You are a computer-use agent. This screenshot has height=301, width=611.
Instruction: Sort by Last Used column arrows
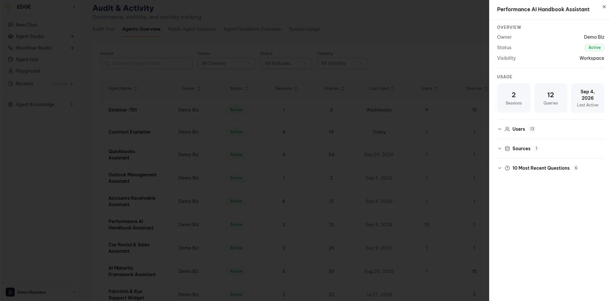click(392, 89)
